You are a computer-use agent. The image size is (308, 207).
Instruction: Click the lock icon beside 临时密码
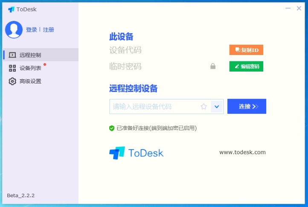tap(213, 66)
